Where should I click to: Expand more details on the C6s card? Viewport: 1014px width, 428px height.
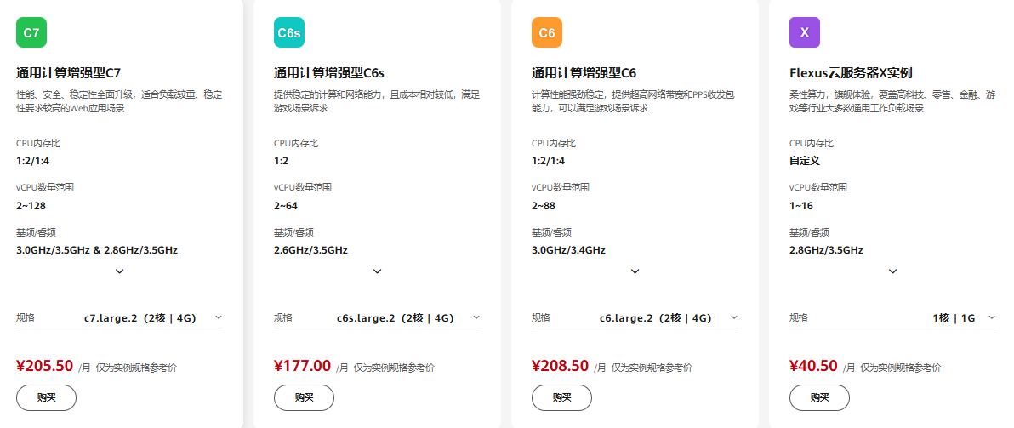click(x=378, y=271)
